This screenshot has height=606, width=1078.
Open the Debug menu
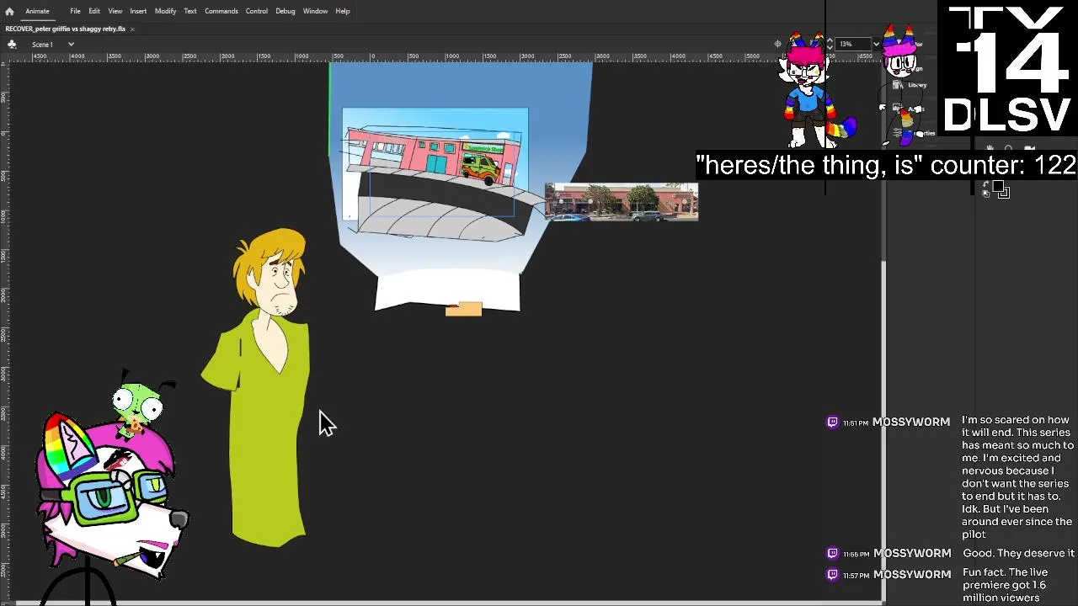pos(286,11)
